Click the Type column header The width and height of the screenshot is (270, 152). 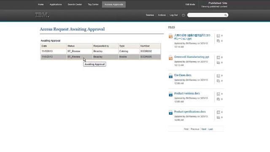129,46
